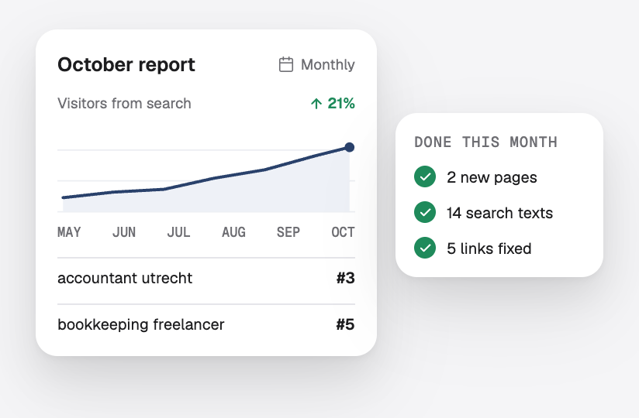Click the #3 ranking value
The height and width of the screenshot is (418, 639).
(x=346, y=278)
